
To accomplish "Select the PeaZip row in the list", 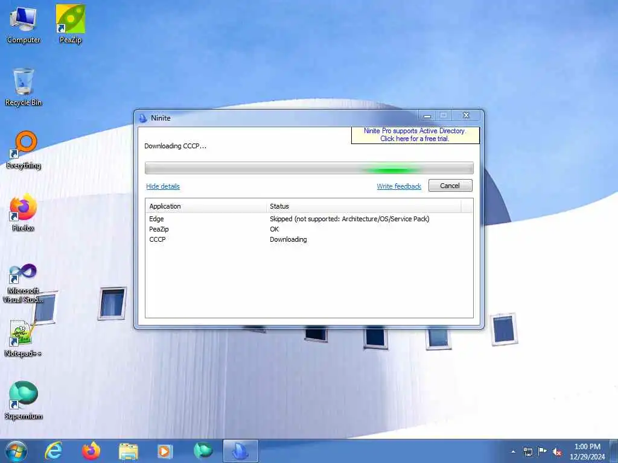I will pos(309,229).
